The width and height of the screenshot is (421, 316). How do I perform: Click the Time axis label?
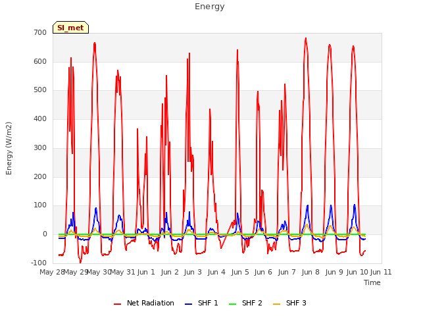point(372,282)
